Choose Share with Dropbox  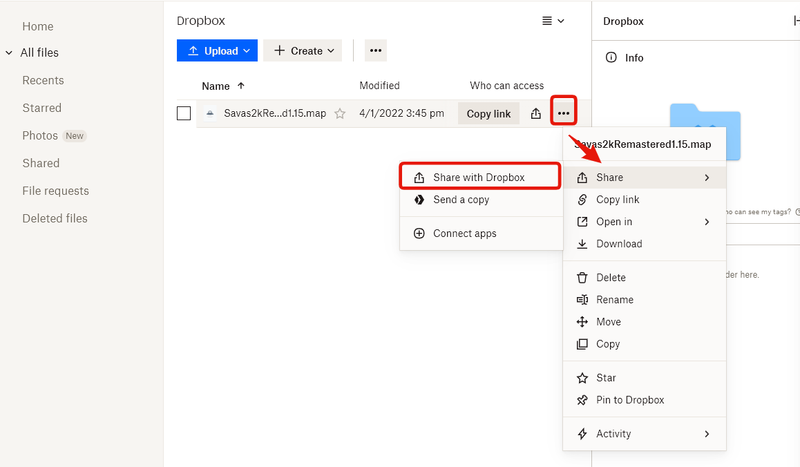pos(480,177)
